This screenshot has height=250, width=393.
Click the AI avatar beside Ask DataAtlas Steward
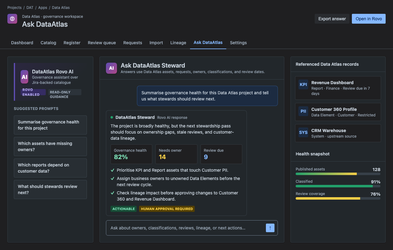[x=111, y=68]
